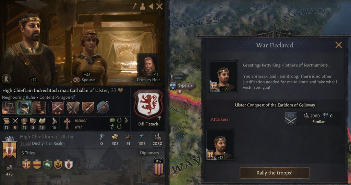Click the Insular faith cross icon

click(x=67, y=123)
